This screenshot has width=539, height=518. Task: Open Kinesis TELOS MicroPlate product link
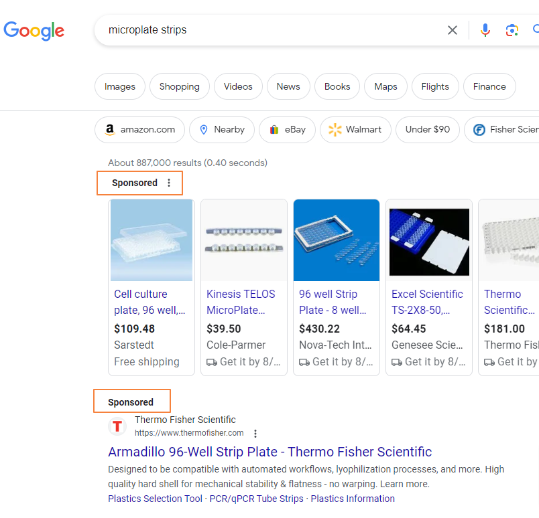point(241,302)
